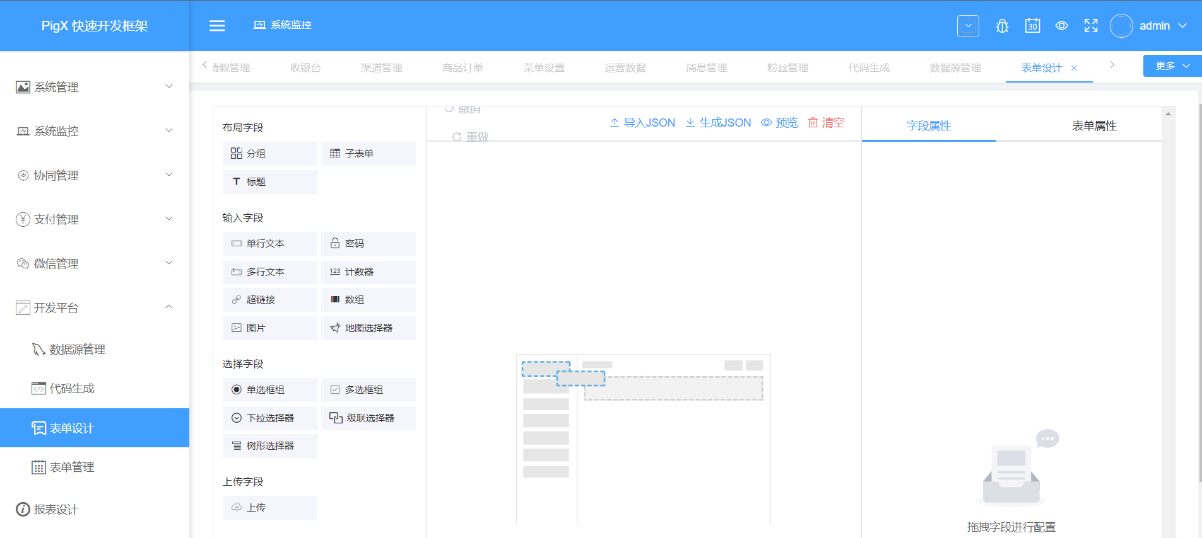This screenshot has height=538, width=1202.
Task: Select the 单选框组 radio group component
Action: pos(269,390)
